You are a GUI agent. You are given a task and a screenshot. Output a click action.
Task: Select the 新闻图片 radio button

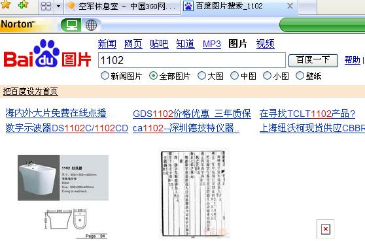[105, 76]
